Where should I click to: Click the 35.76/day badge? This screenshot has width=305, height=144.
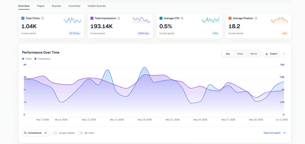click(x=75, y=33)
